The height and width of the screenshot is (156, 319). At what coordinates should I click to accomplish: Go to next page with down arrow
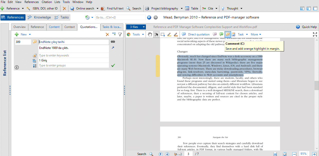(167, 154)
